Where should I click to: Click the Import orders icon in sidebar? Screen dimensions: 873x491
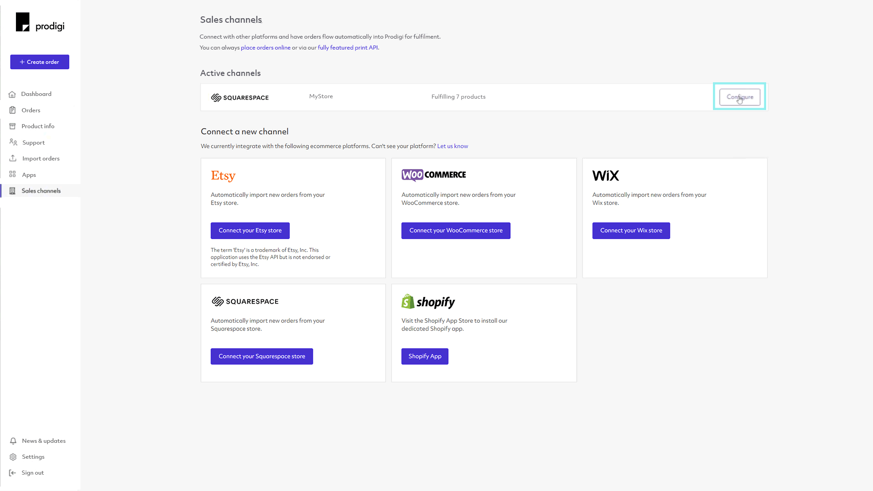point(13,158)
